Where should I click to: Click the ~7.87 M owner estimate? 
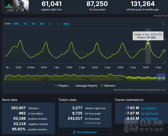click(x=132, y=113)
